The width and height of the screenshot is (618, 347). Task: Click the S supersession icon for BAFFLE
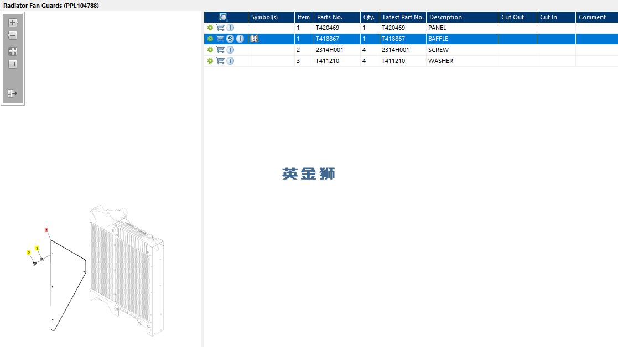pyautogui.click(x=230, y=39)
